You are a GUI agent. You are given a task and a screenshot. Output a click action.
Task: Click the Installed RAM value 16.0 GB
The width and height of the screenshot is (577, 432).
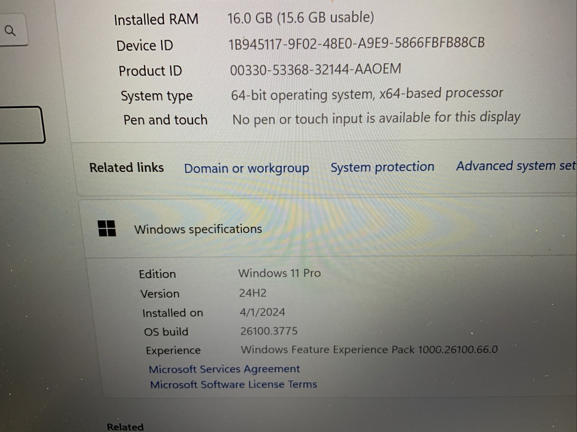(x=300, y=18)
